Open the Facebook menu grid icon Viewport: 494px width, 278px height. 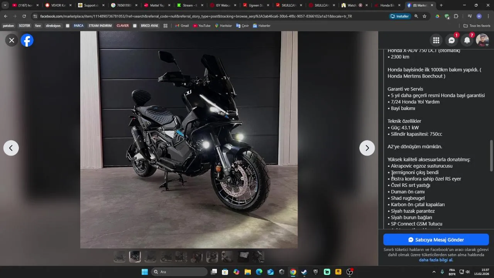436,40
